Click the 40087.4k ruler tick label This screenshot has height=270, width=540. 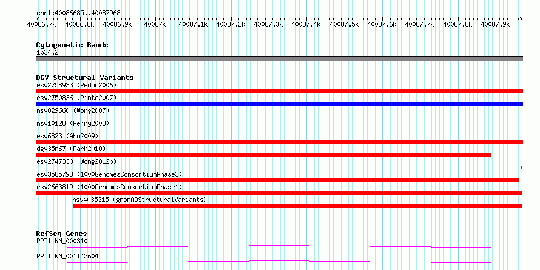pos(306,24)
